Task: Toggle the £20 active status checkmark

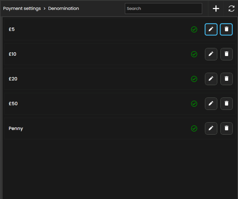Action: pyautogui.click(x=194, y=79)
